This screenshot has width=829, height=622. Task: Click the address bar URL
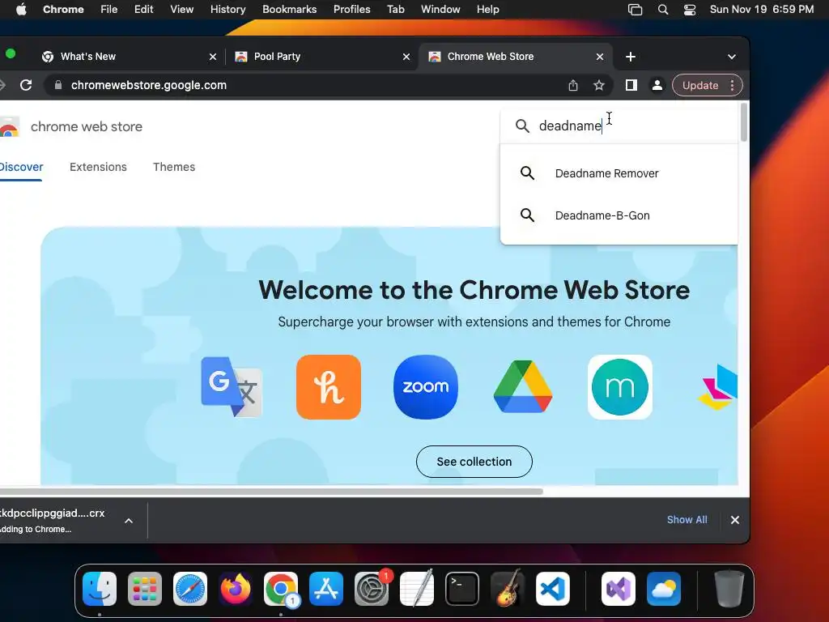tap(149, 85)
